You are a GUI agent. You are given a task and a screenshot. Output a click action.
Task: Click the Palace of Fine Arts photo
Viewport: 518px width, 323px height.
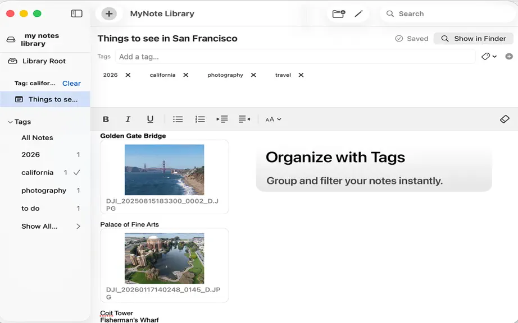pyautogui.click(x=164, y=259)
